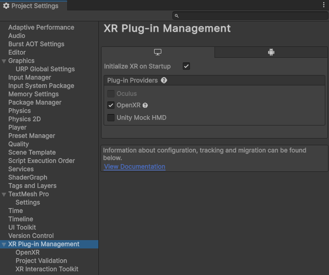This screenshot has height=275, width=329.
Task: Click the Plug-in Providers help icon
Action: pyautogui.click(x=164, y=80)
